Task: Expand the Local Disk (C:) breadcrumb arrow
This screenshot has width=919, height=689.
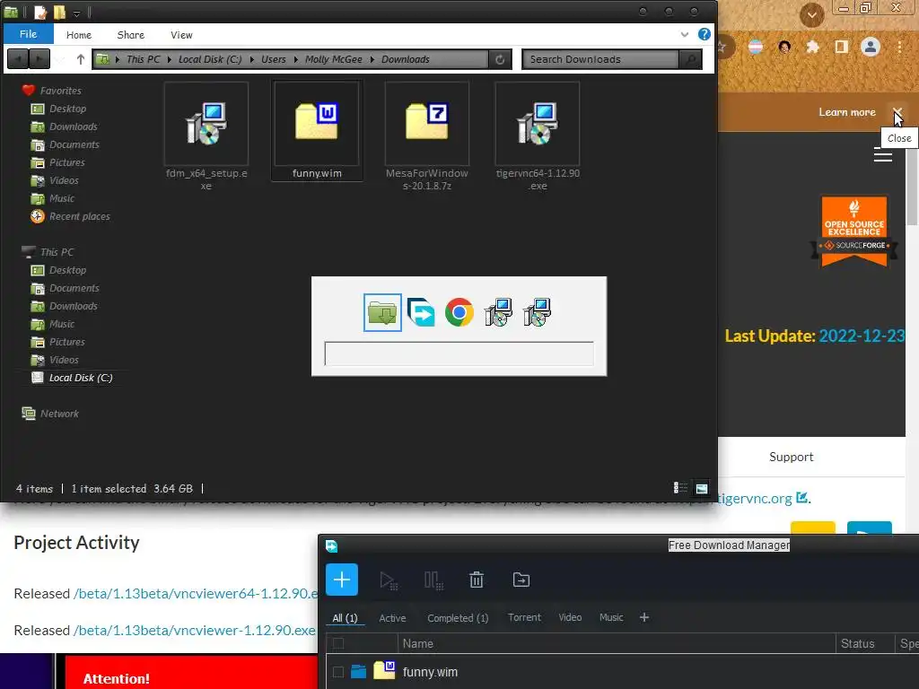Action: 252,59
